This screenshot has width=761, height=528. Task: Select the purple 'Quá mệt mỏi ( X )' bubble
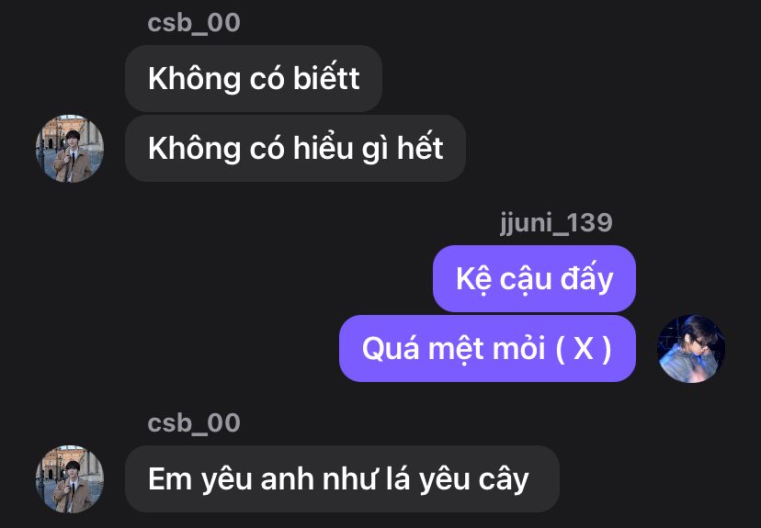[x=487, y=349]
